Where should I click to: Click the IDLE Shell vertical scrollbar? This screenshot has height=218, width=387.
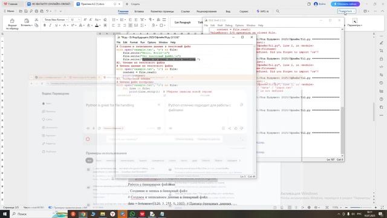click(x=342, y=92)
